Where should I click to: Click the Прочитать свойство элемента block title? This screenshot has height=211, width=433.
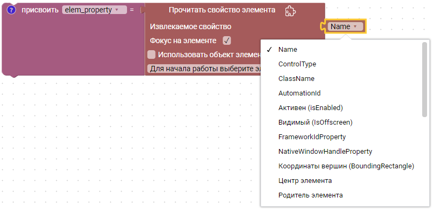pyautogui.click(x=222, y=10)
